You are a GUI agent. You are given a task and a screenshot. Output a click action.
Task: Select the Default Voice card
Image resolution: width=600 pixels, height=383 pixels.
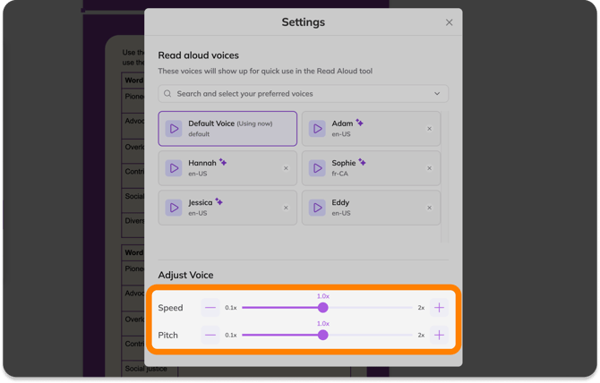(x=227, y=129)
